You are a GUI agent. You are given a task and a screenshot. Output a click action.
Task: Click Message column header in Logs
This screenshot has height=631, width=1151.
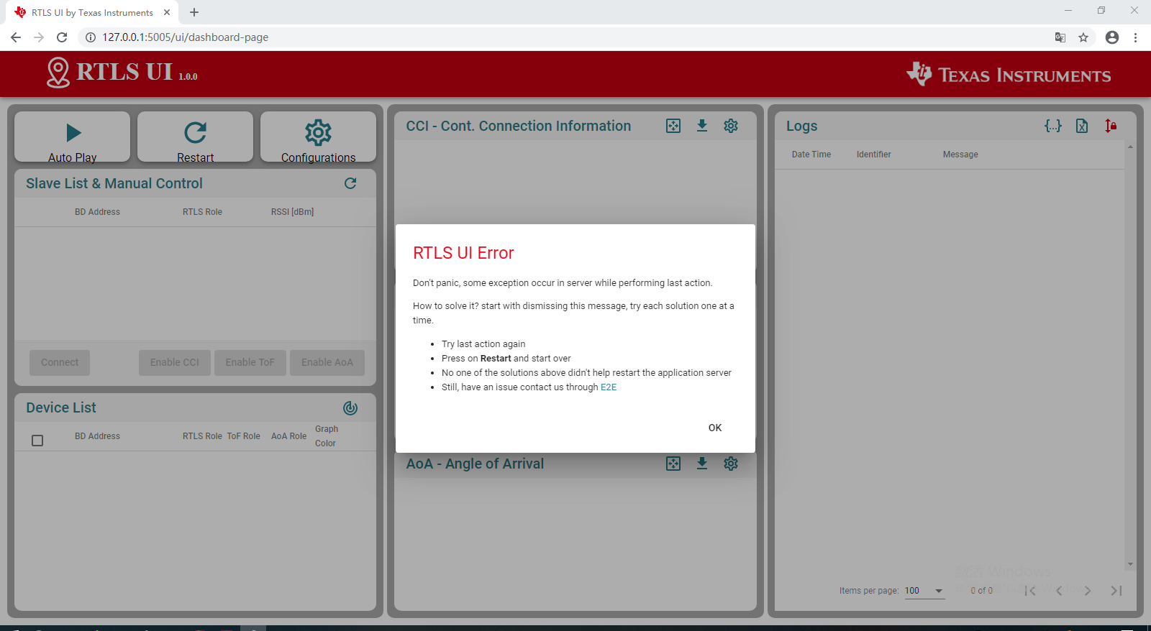960,155
